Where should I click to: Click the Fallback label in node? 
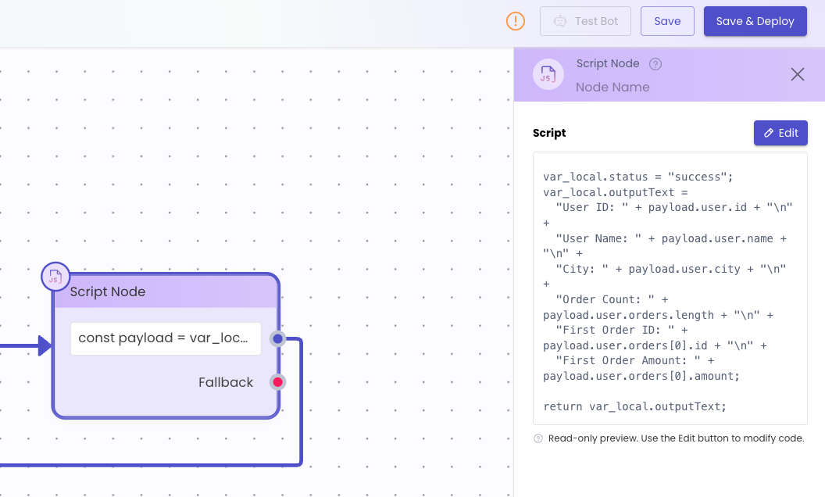coord(226,382)
